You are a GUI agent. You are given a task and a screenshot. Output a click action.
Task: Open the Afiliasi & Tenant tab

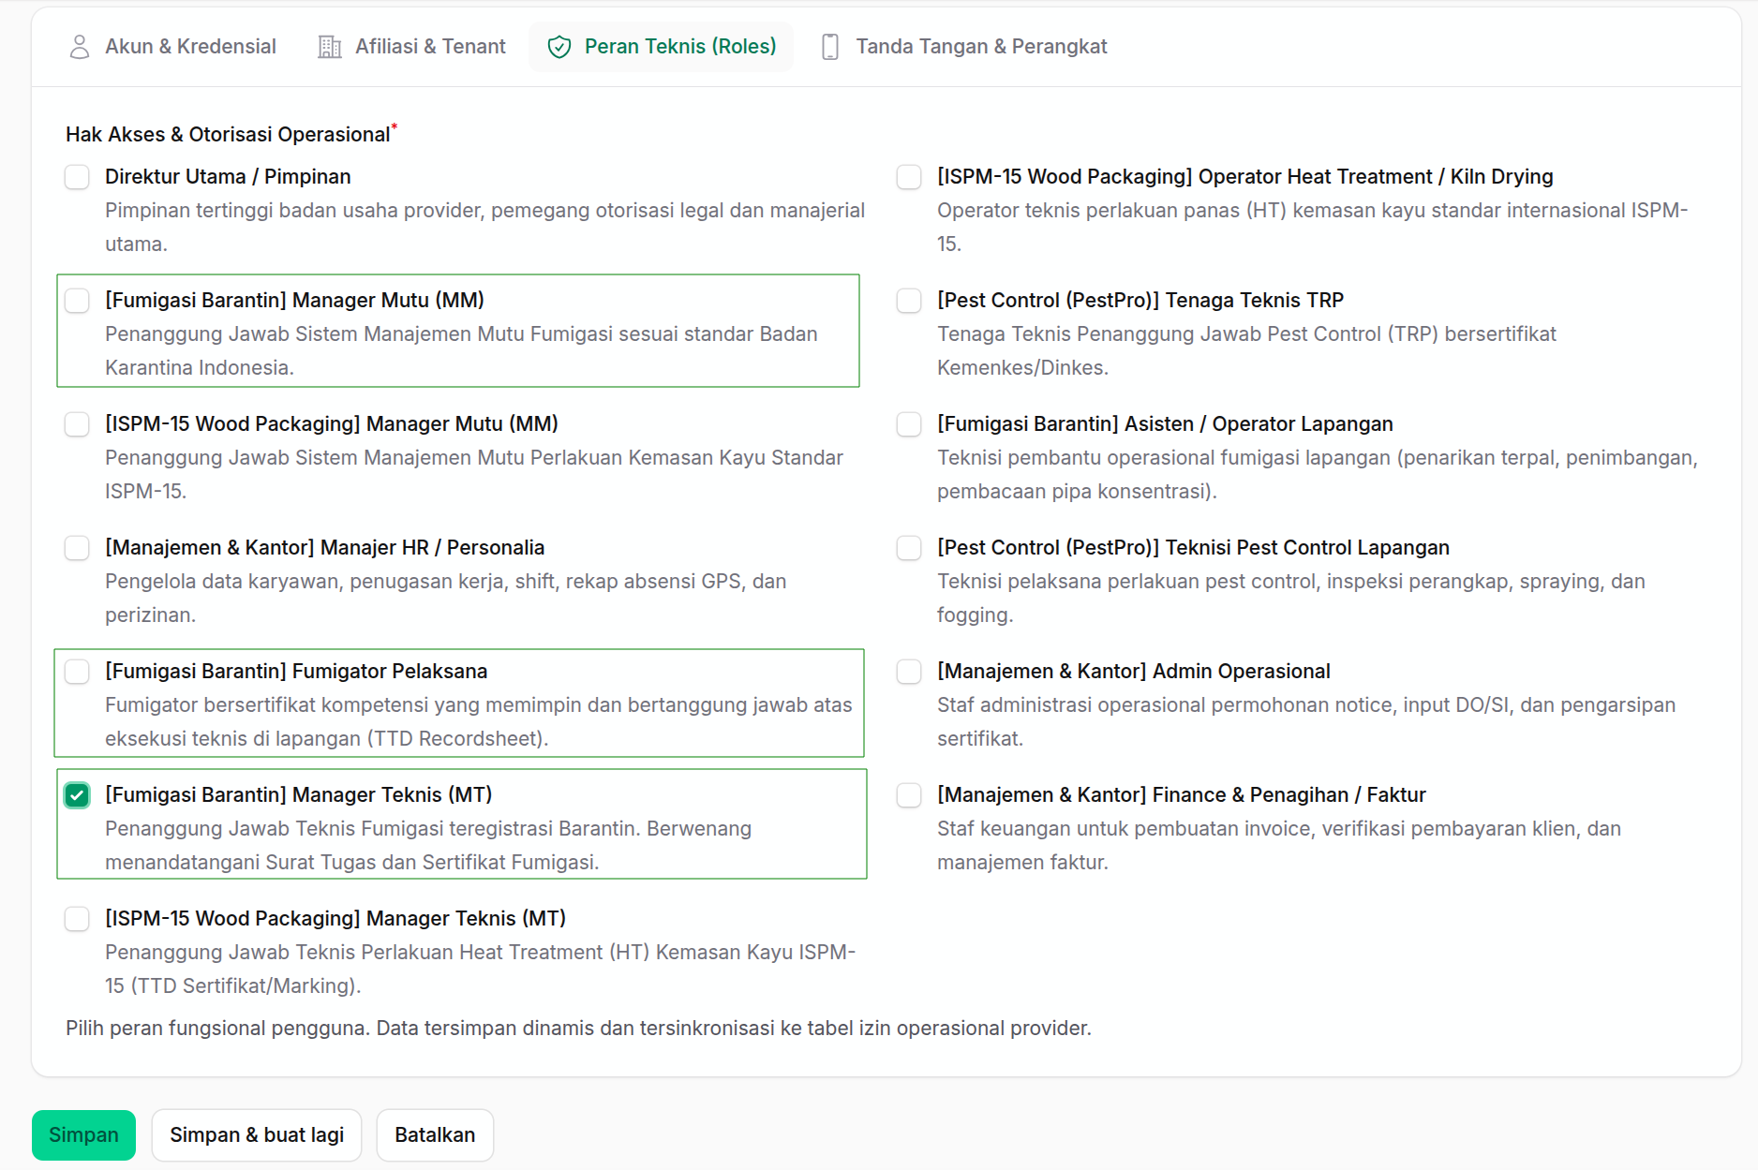point(412,47)
